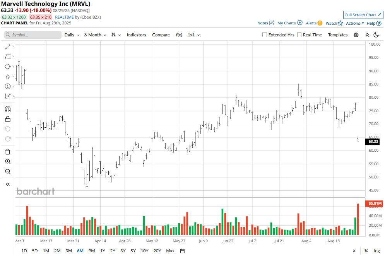Select the 5D range tab

click(x=35, y=251)
